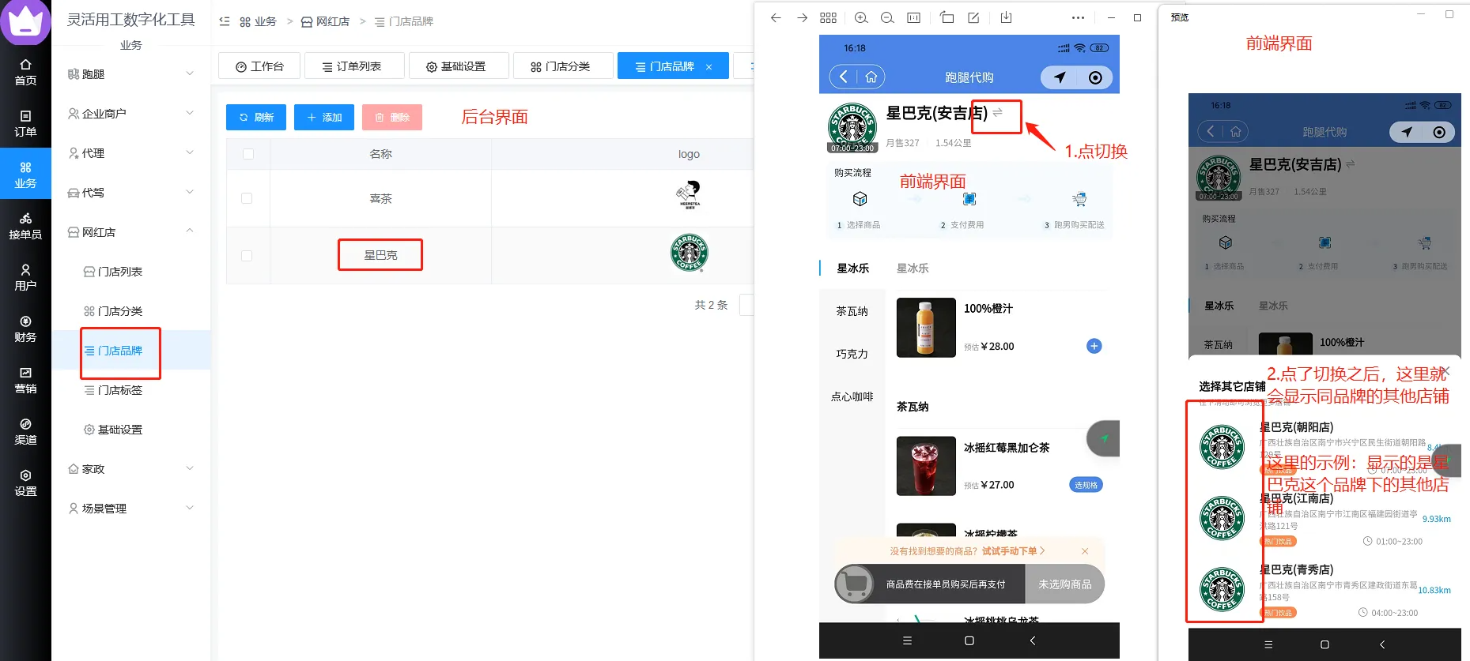Open 接单员 rider section in sidebar
Image resolution: width=1470 pixels, height=661 pixels.
point(25,226)
